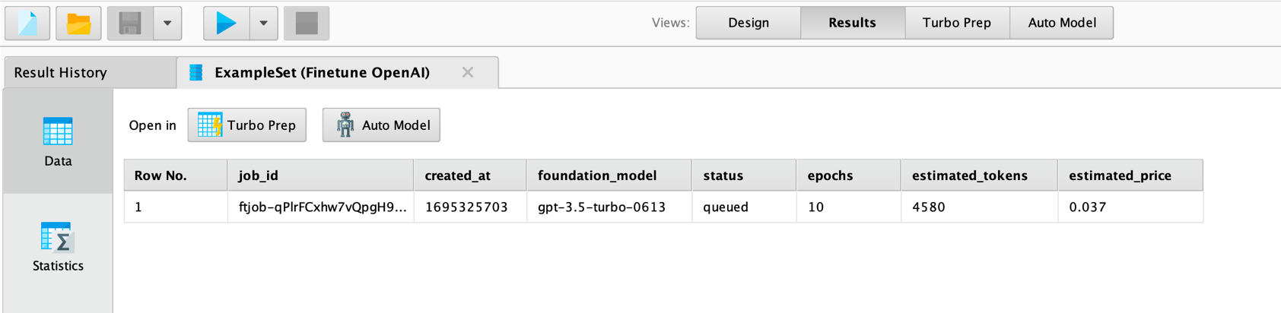Open the Statistics sigma icon
This screenshot has height=313, width=1281.
click(58, 238)
